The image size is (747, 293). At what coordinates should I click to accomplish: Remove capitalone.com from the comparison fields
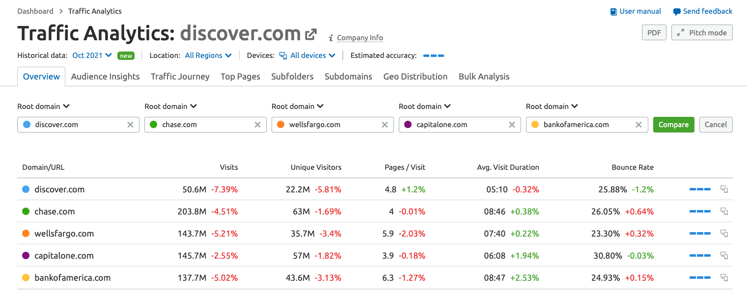pos(512,125)
